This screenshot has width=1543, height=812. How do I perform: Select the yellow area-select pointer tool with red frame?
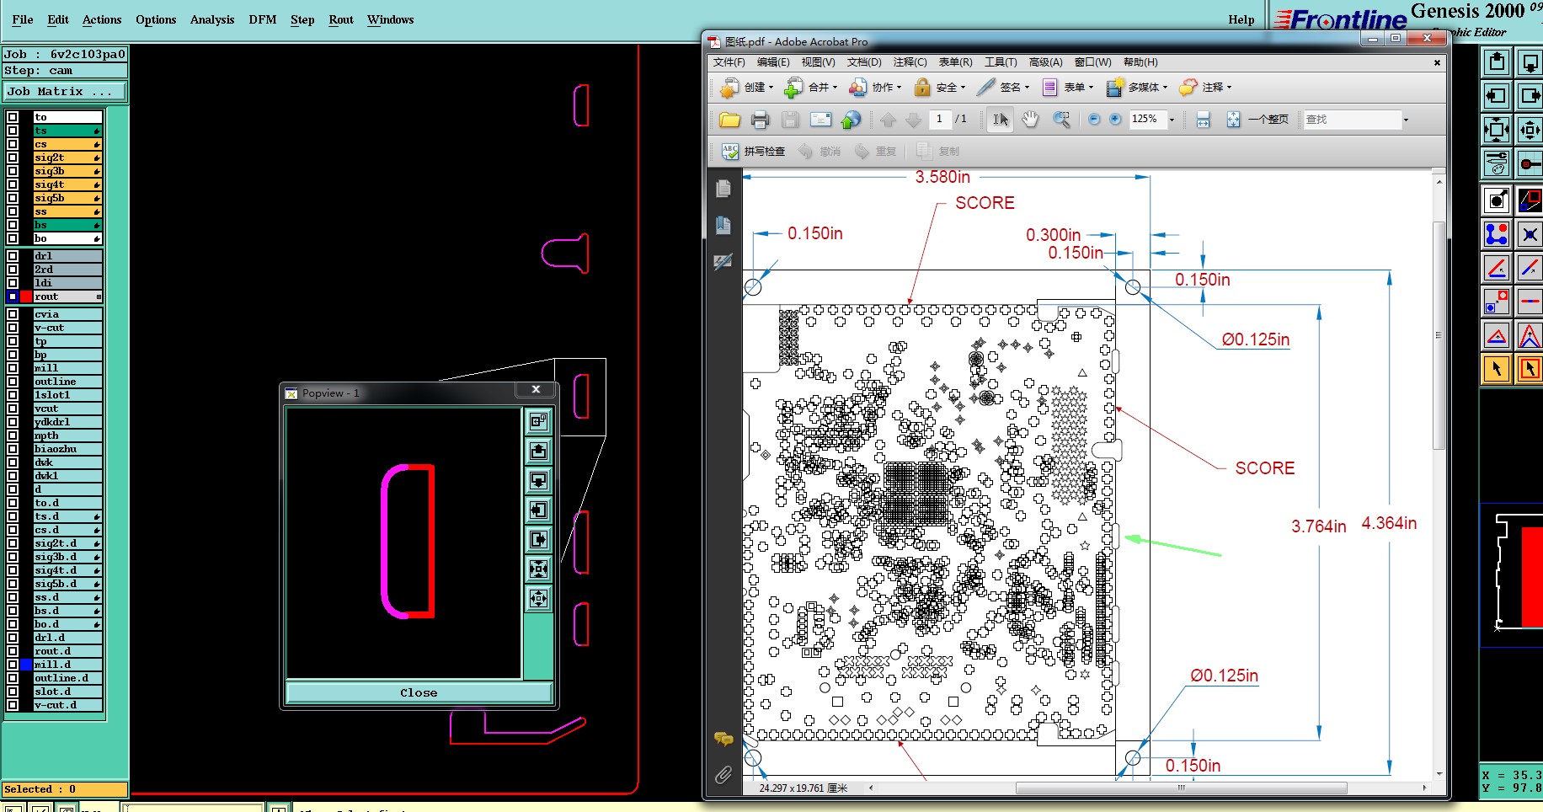[1530, 368]
